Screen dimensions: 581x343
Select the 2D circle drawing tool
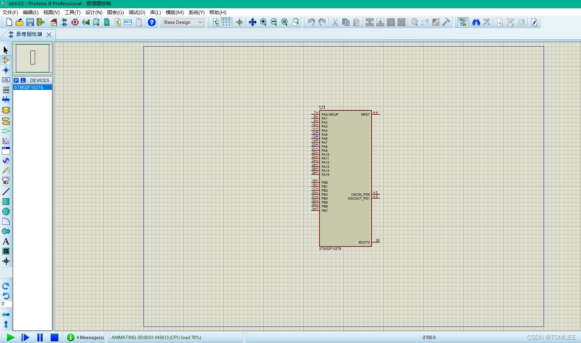coord(6,211)
